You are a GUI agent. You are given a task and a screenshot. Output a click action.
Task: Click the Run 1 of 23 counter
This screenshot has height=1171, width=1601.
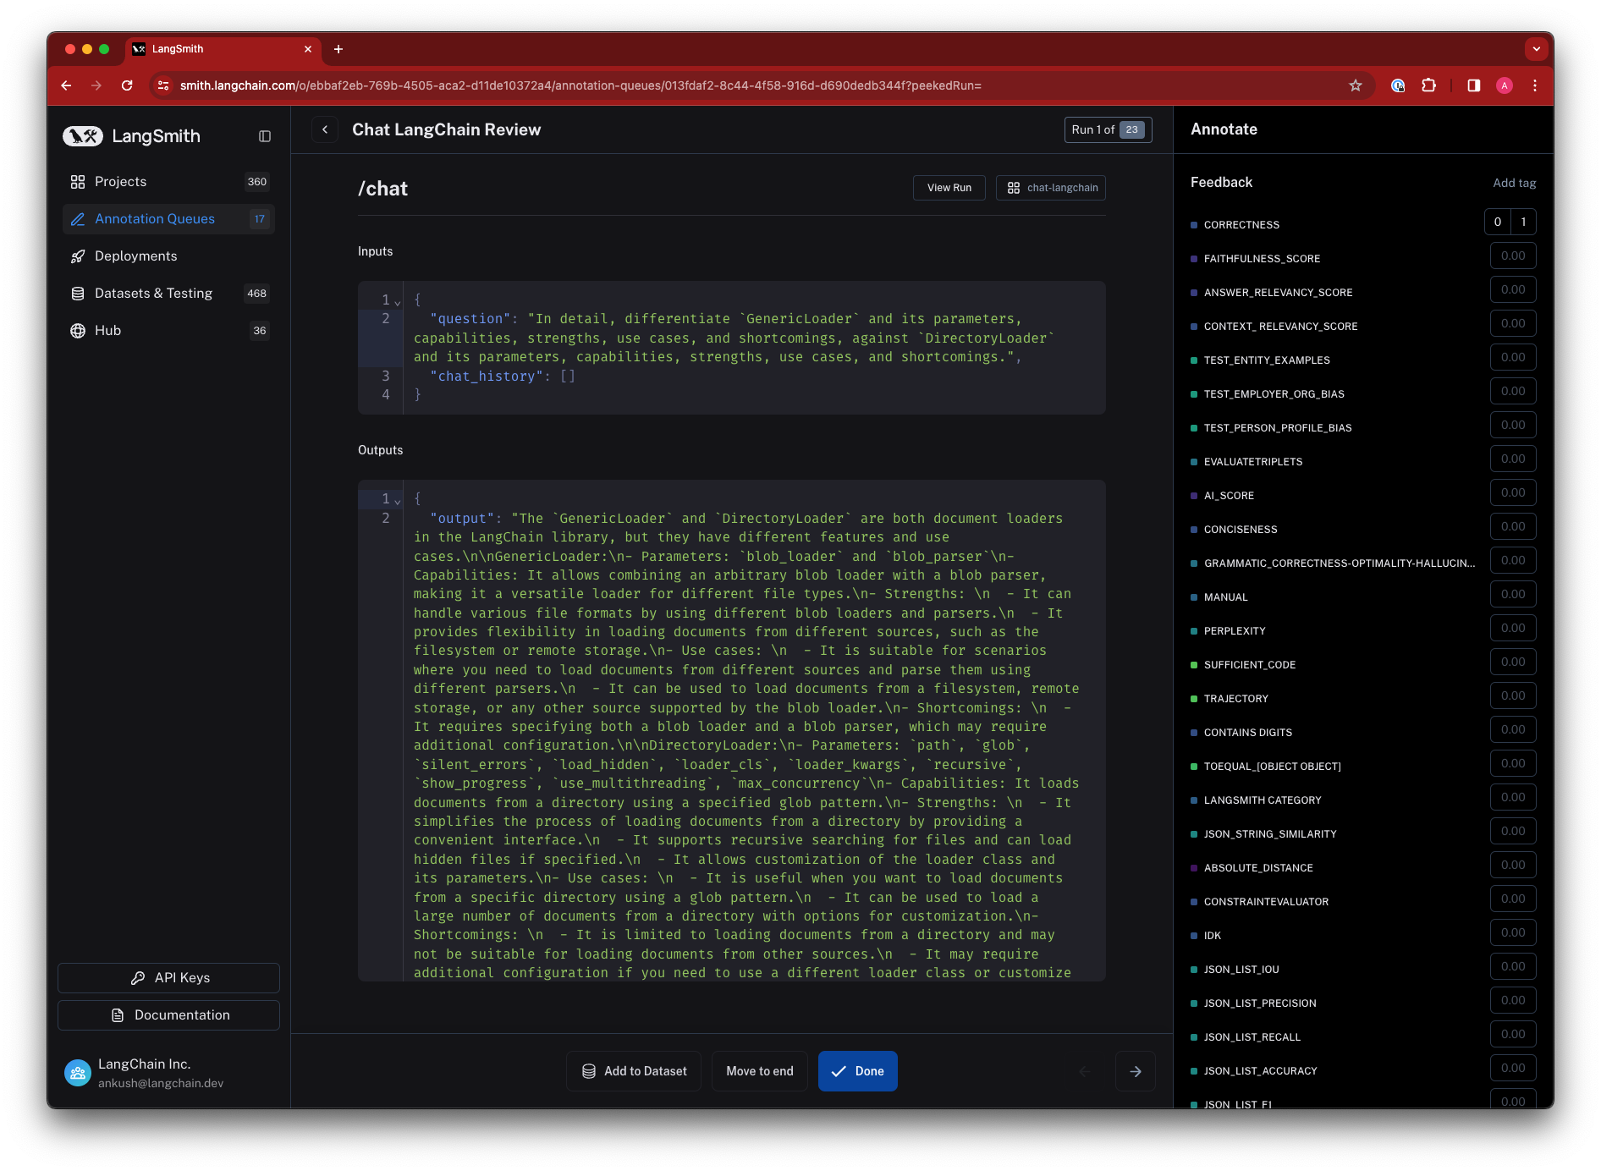[x=1108, y=129]
